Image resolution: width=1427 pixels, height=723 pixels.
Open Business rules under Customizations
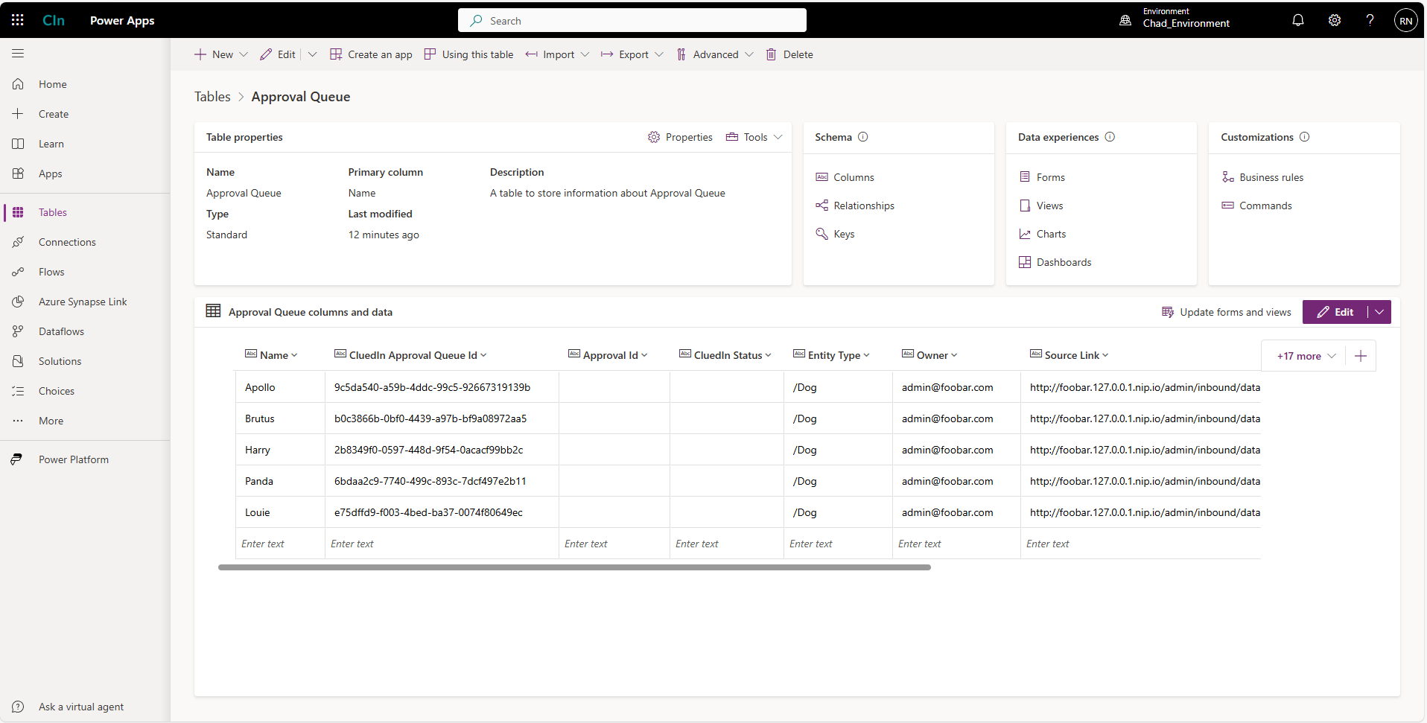(1262, 177)
